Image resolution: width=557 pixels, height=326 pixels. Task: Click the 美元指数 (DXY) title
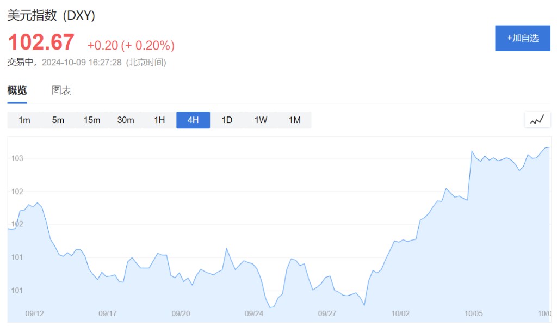[51, 16]
